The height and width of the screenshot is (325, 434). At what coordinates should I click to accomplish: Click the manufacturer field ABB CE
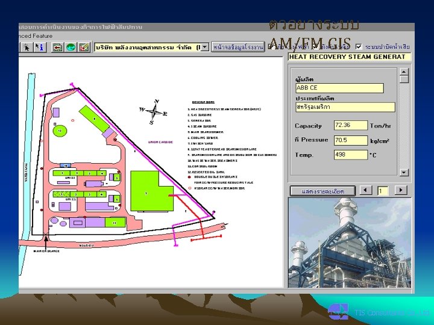point(339,88)
